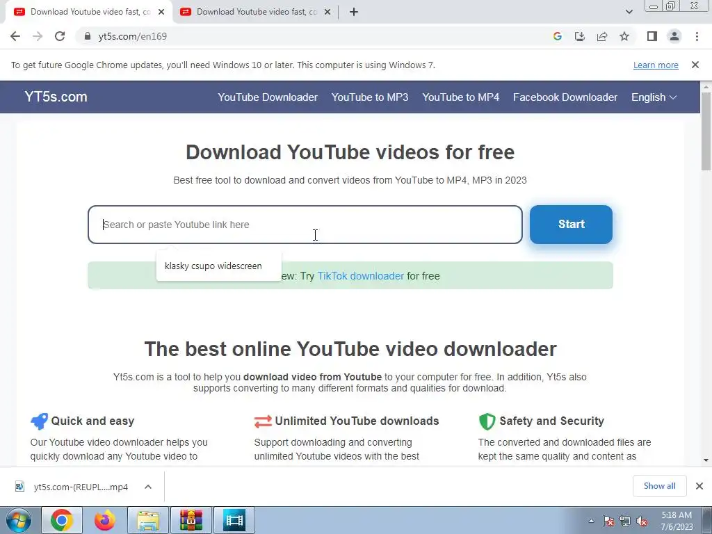The image size is (712, 534).
Task: Click the install app icon in address bar
Action: 580,36
